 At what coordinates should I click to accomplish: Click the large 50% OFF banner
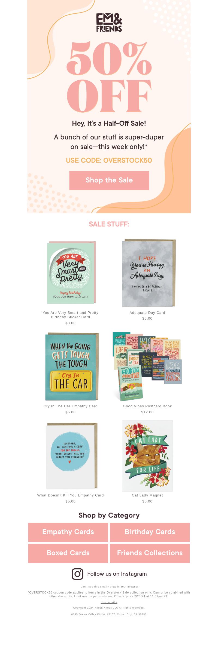109,77
